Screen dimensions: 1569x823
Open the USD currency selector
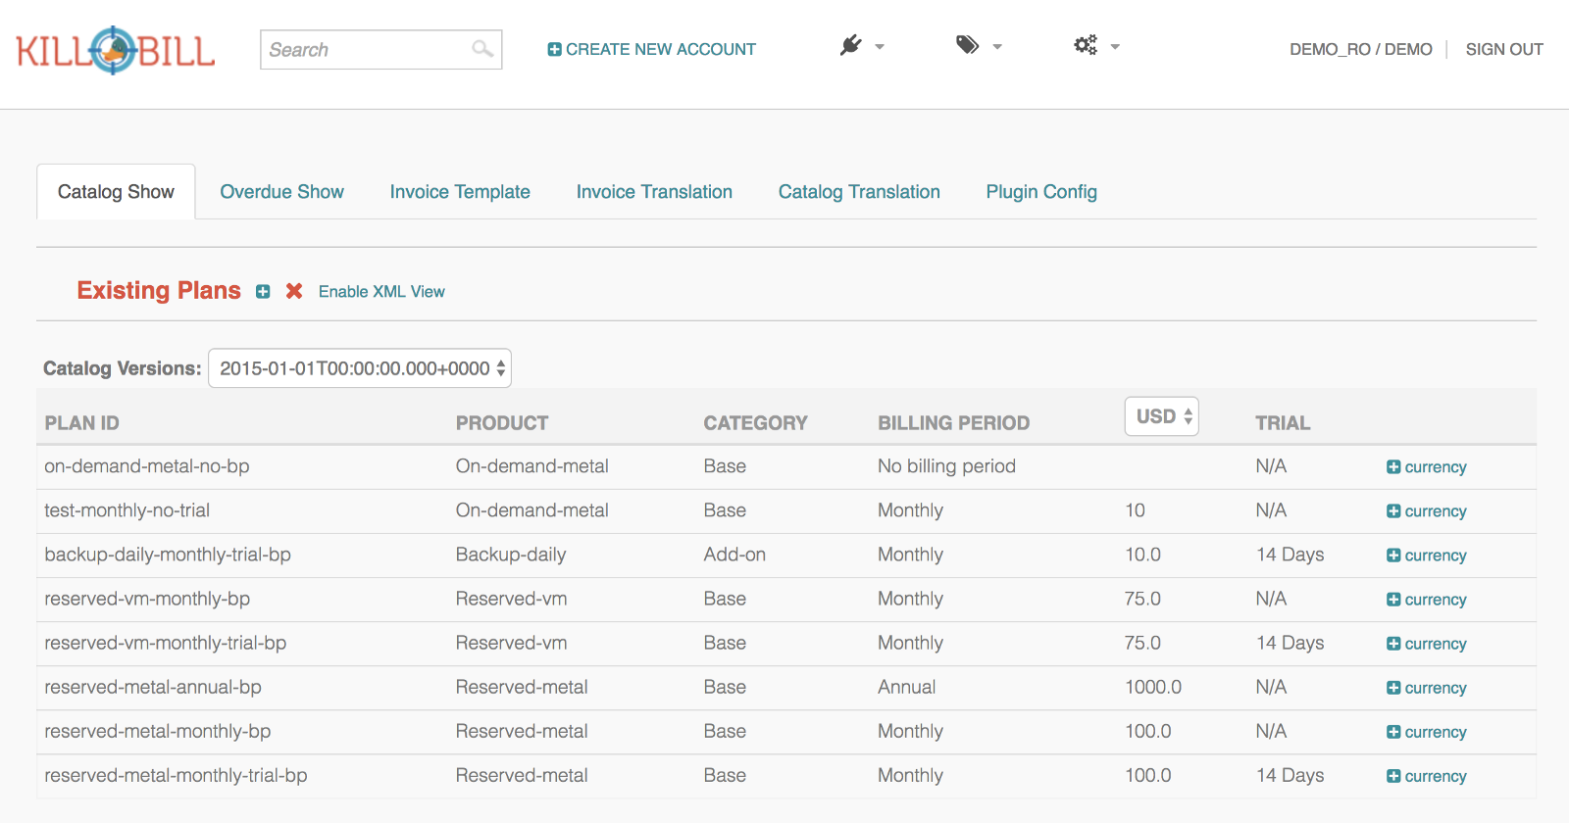pyautogui.click(x=1161, y=416)
